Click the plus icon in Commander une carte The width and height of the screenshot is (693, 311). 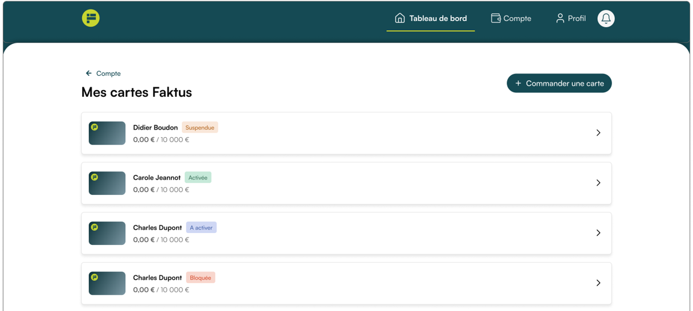point(518,83)
